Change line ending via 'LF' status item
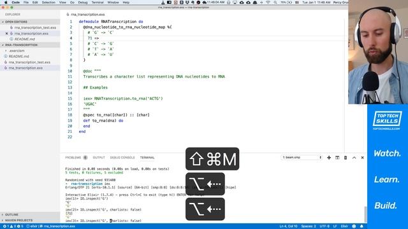This screenshot has height=229, width=408. pos(335,226)
